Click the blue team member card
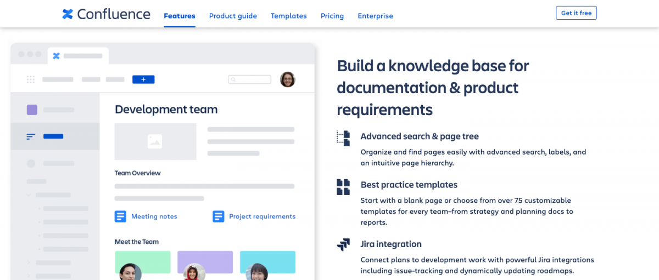This screenshot has height=280, width=659. click(x=268, y=262)
